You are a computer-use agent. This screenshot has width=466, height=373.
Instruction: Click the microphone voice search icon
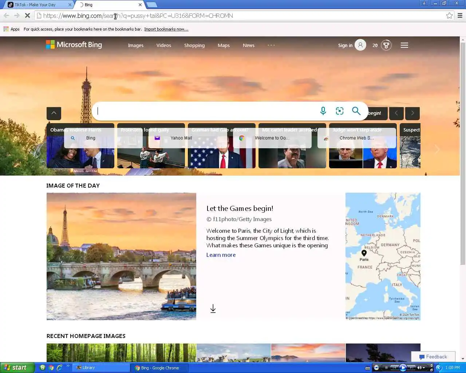[323, 111]
